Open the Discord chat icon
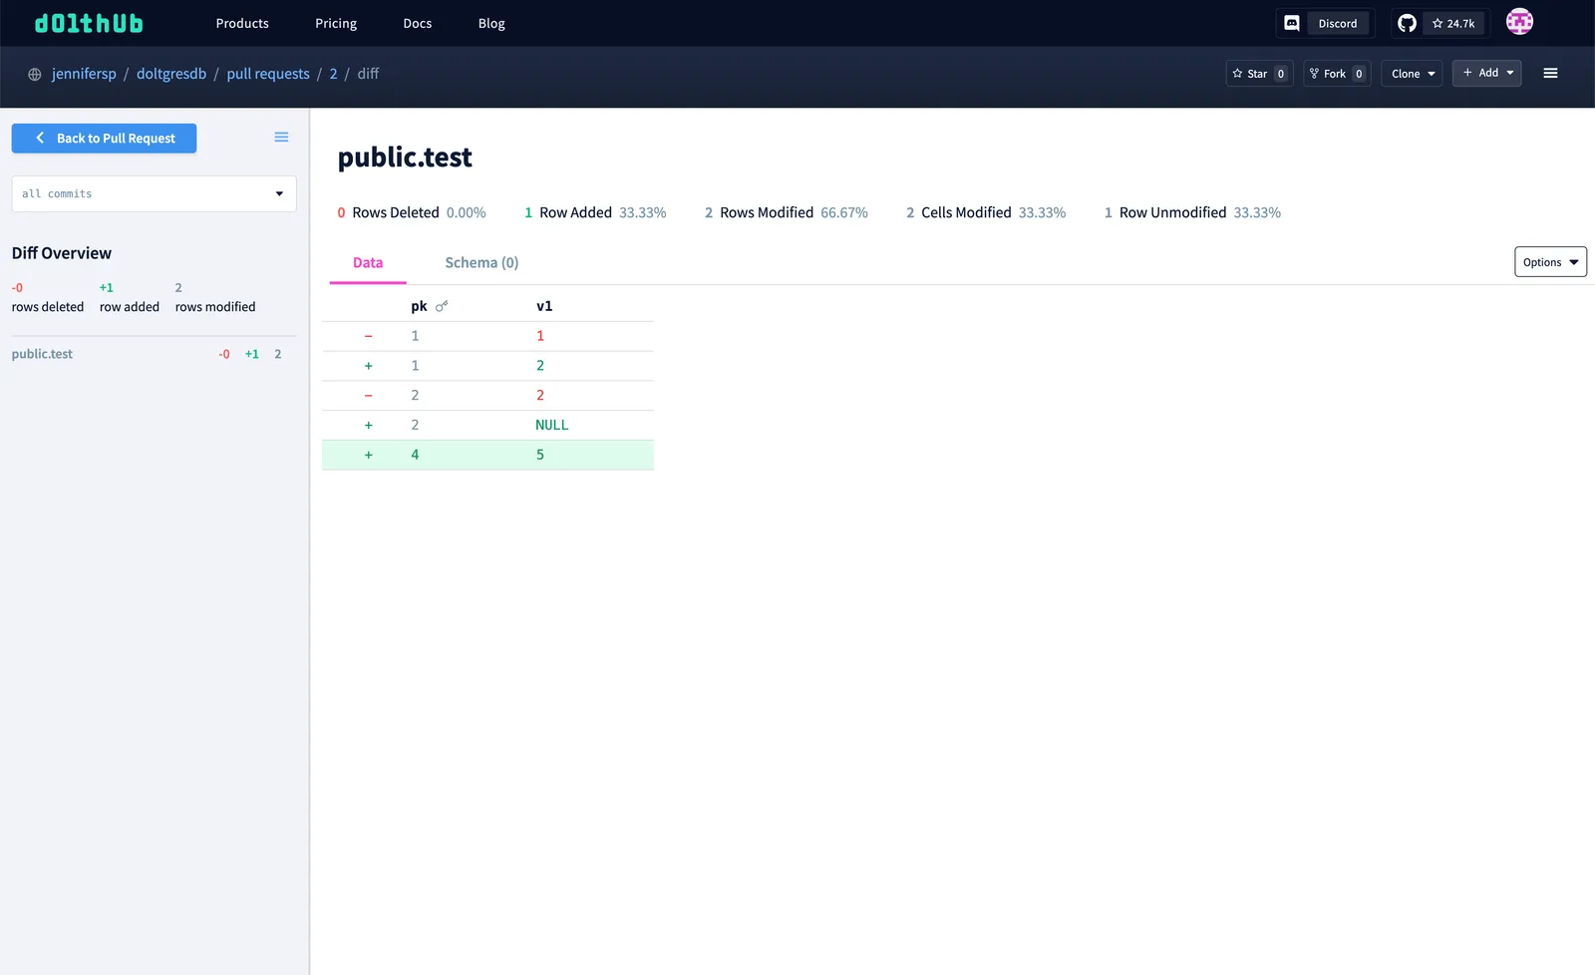Screen dimensions: 1595x975 coord(1292,23)
